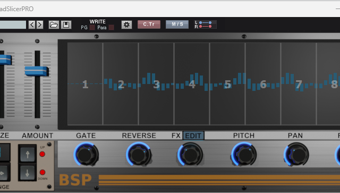The width and height of the screenshot is (340, 193).
Task: Click the PITCH knob
Action: [x=244, y=154]
